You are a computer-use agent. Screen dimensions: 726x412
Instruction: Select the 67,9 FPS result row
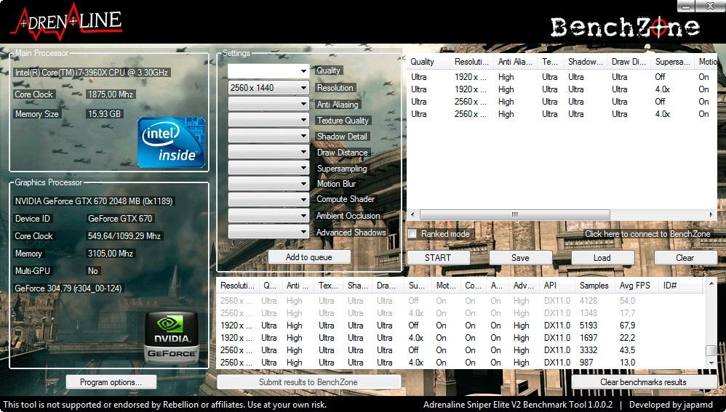460,326
